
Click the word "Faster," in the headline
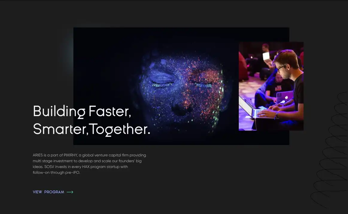coord(110,112)
